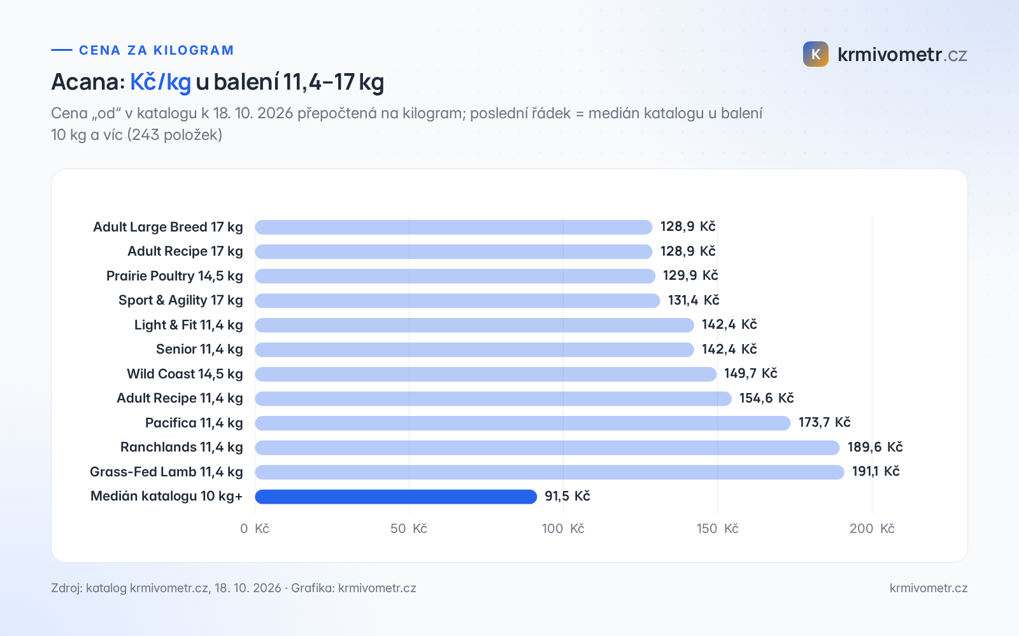Click the 'Zdroj: katalog krmivometr.cz' footer line
Screen dimensions: 1019x636
pyautogui.click(x=234, y=588)
